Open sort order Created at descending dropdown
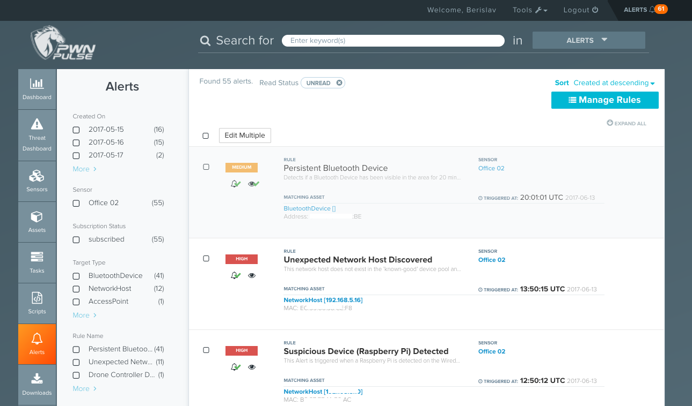692x406 pixels. [x=614, y=83]
